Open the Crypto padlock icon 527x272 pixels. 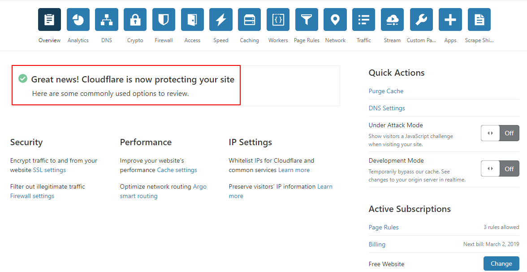coord(135,20)
